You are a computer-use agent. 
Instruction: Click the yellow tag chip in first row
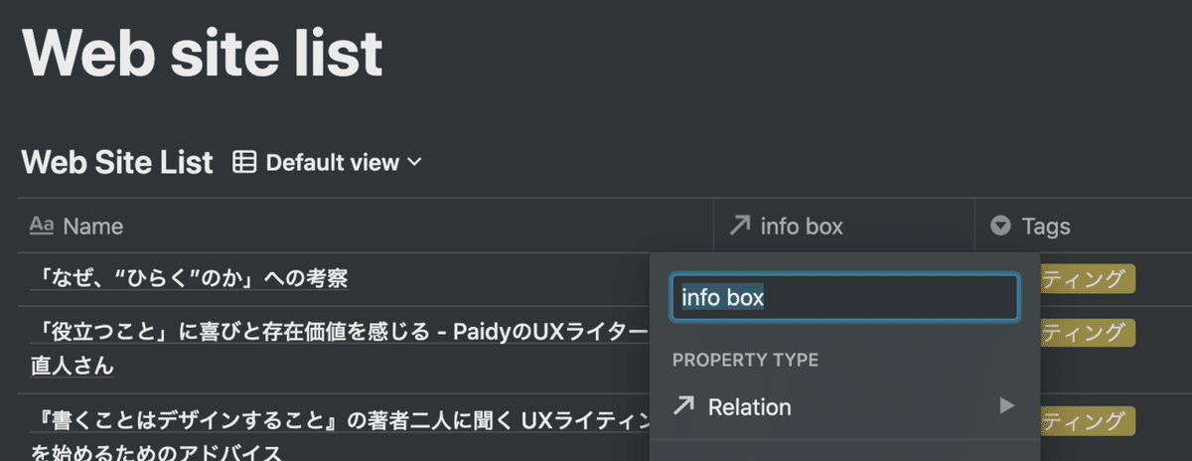click(1087, 280)
